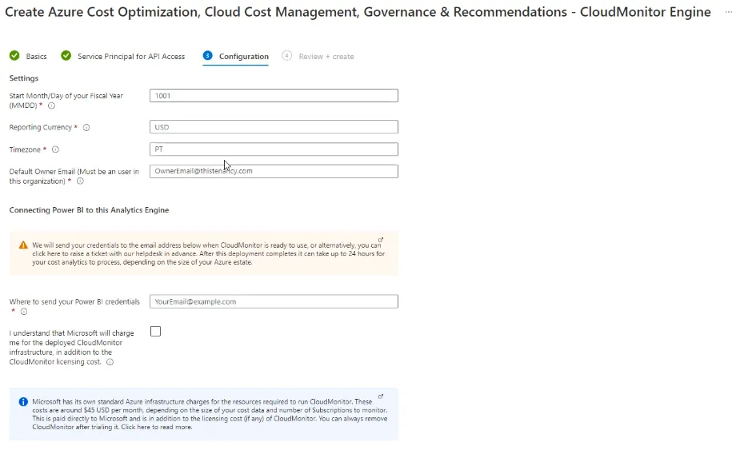Open external link icon in the blue info banner
736x454 pixels.
point(381,396)
